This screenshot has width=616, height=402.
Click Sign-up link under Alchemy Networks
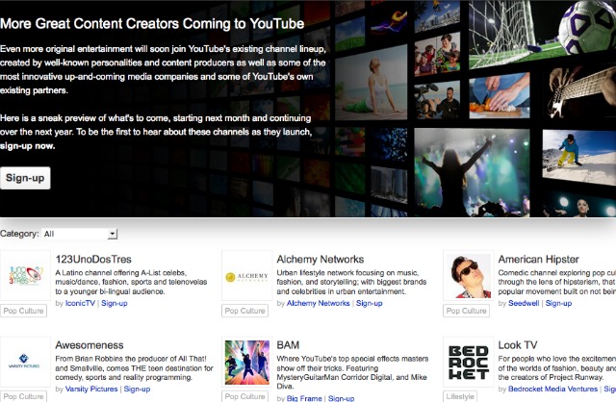click(x=369, y=303)
